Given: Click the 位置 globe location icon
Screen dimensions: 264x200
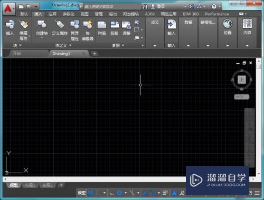Looking at the screenshot, I should pos(228,24).
